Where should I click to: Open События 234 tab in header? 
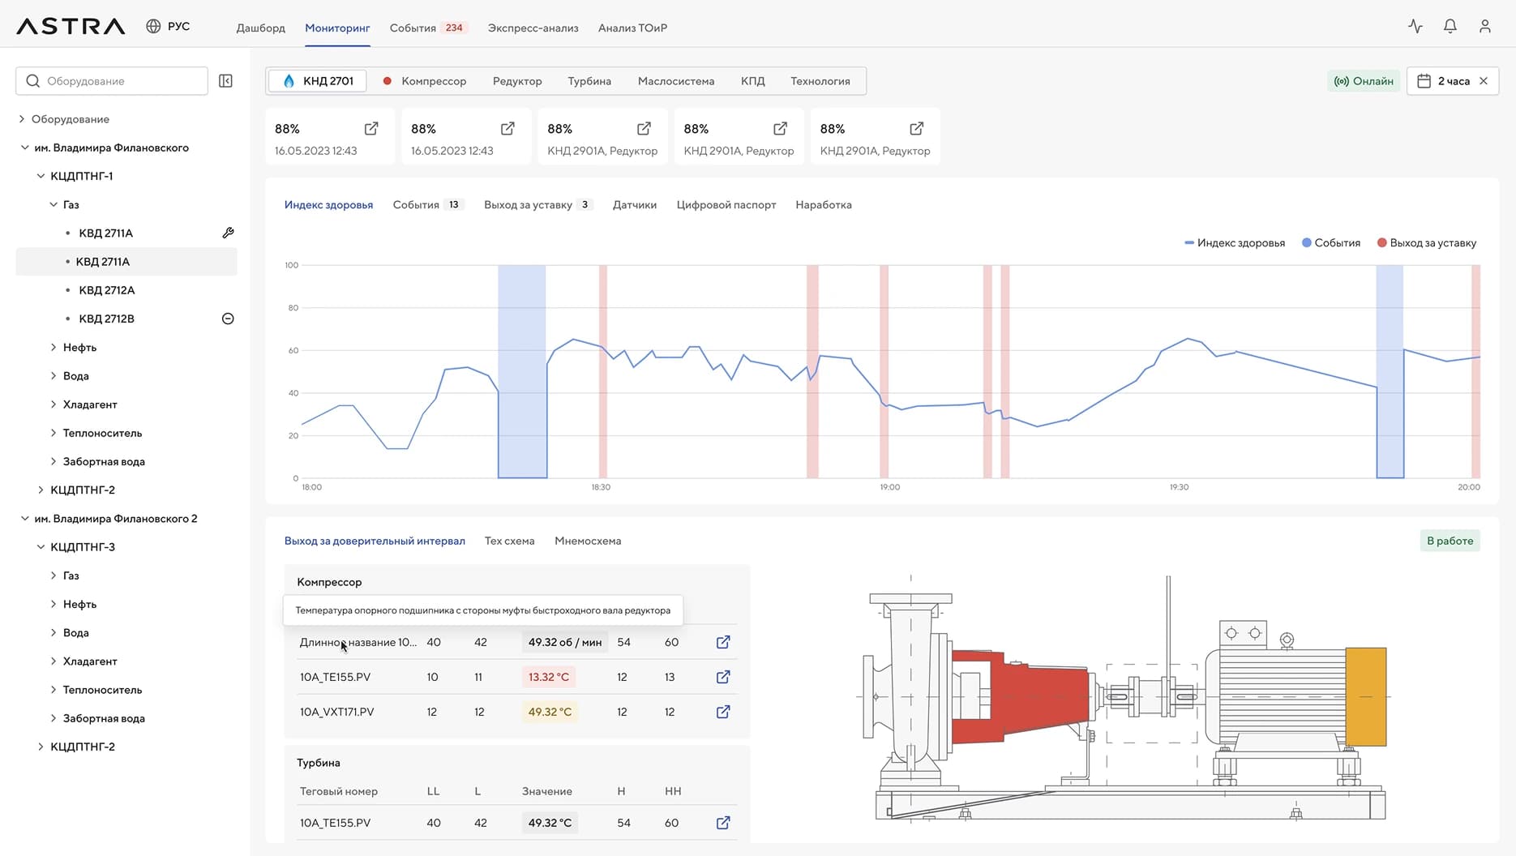(428, 28)
